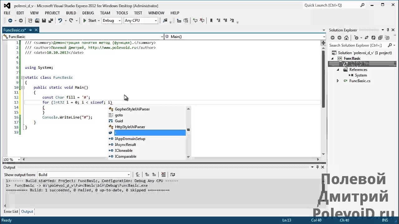
Task: Open the EDIT menu
Action: [x=20, y=13]
